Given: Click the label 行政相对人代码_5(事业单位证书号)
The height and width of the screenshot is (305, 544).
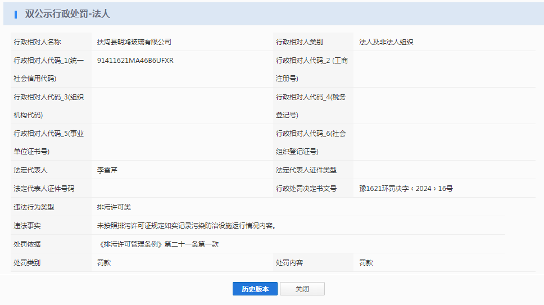Looking at the screenshot, I should [48, 143].
